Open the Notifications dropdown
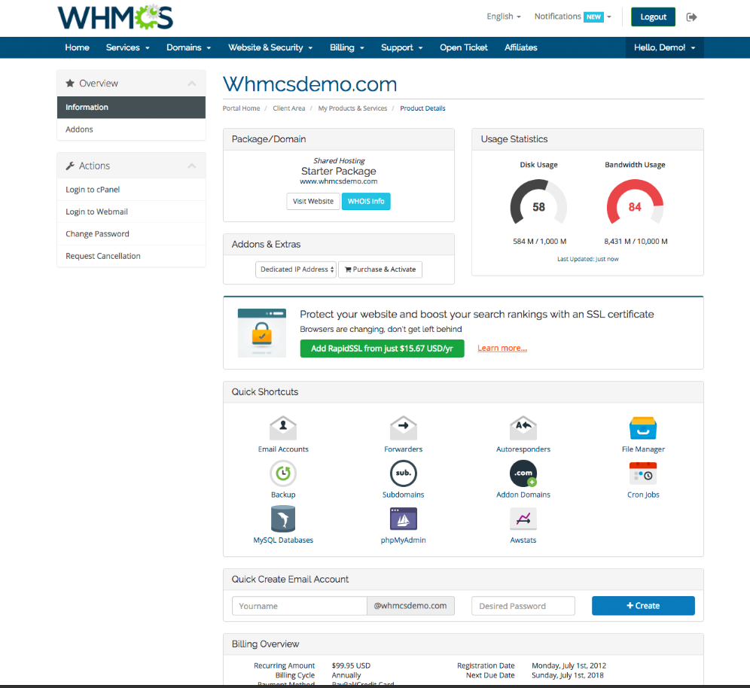This screenshot has height=688, width=750. (x=572, y=17)
